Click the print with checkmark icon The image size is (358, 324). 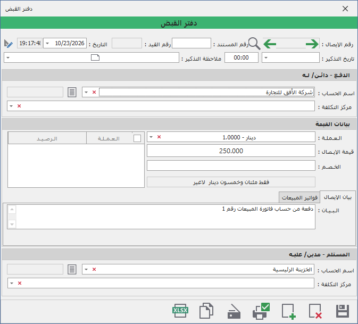(261, 311)
